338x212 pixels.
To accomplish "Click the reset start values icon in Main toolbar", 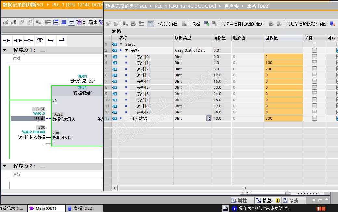I will pos(39,22).
